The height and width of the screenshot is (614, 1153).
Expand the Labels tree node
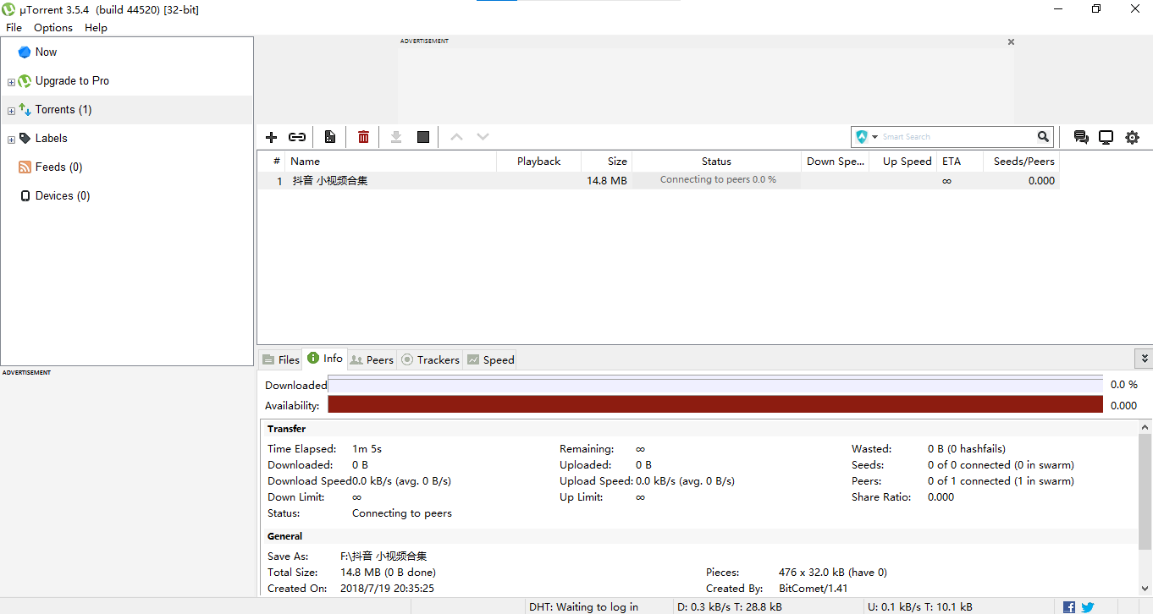pos(11,140)
